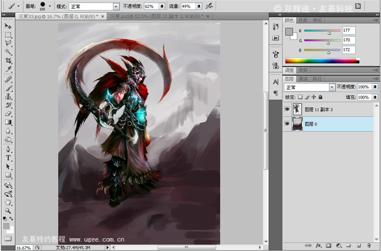Hide layer 图层 11 副本 3
Image resolution: width=381 pixels, height=251 pixels.
287,109
